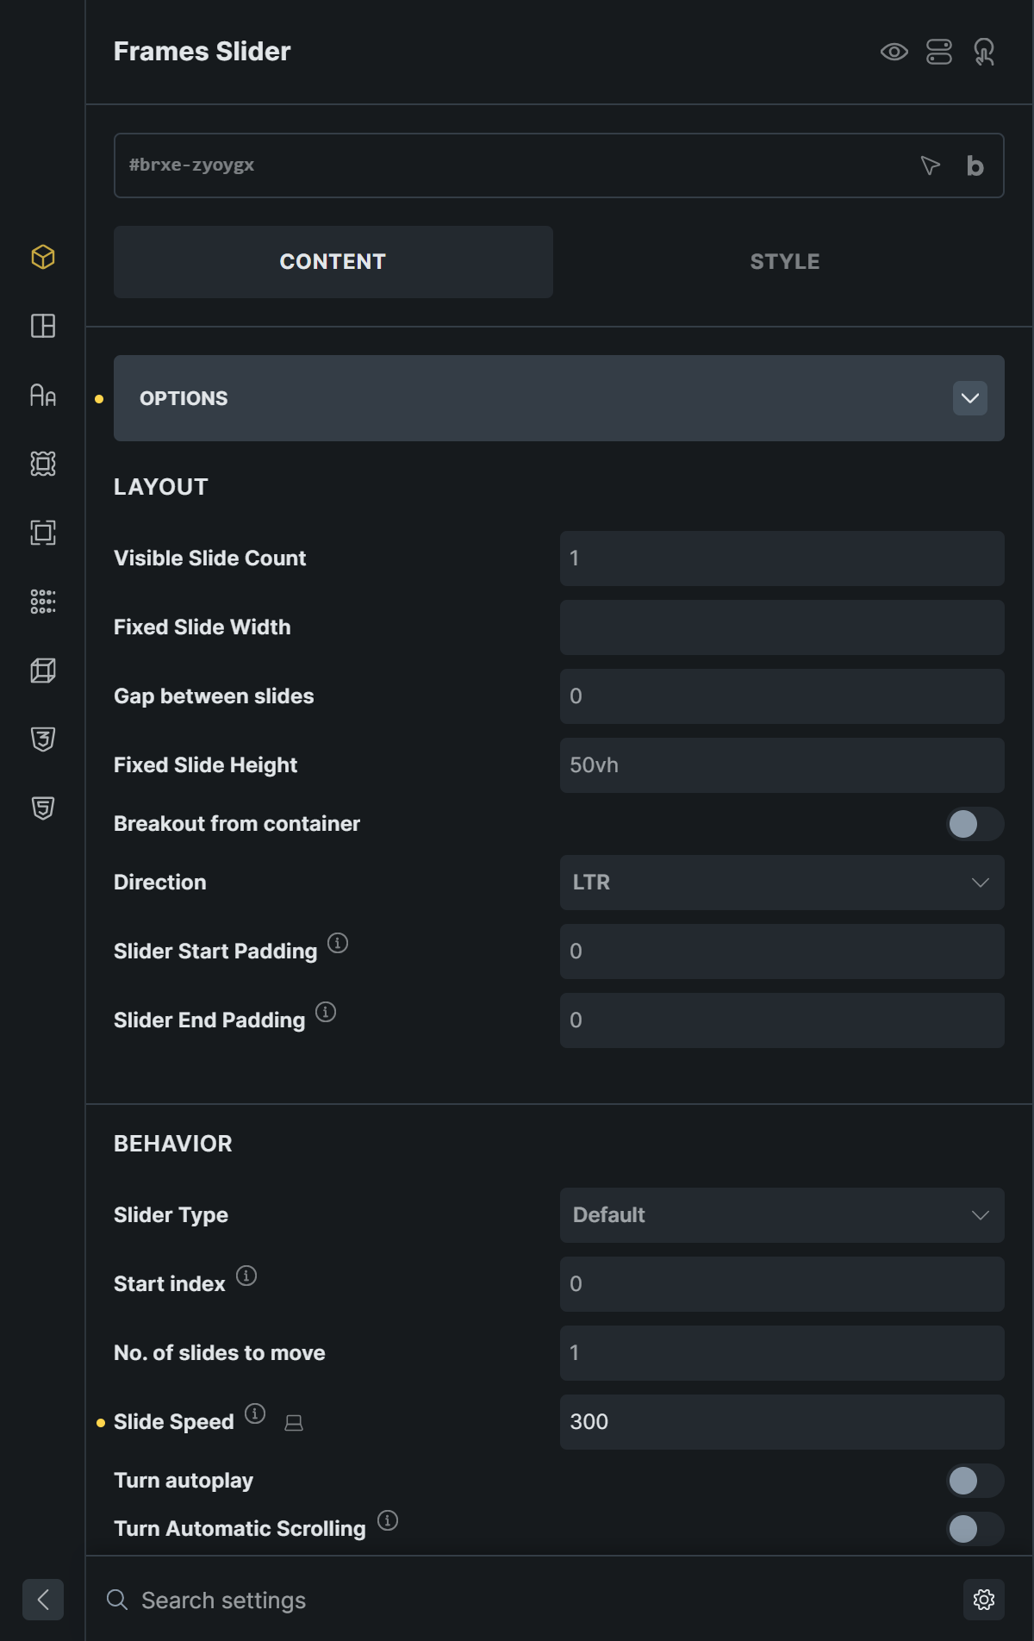Click the Slide Speed label
The image size is (1034, 1641).
[174, 1422]
